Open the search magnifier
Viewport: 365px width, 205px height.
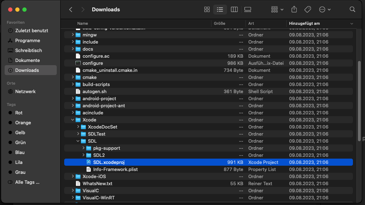pyautogui.click(x=352, y=10)
